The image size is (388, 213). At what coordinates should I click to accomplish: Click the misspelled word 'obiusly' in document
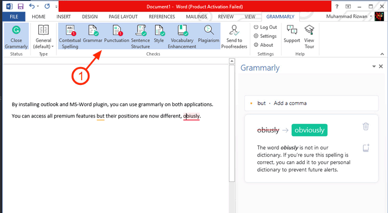pyautogui.click(x=191, y=116)
